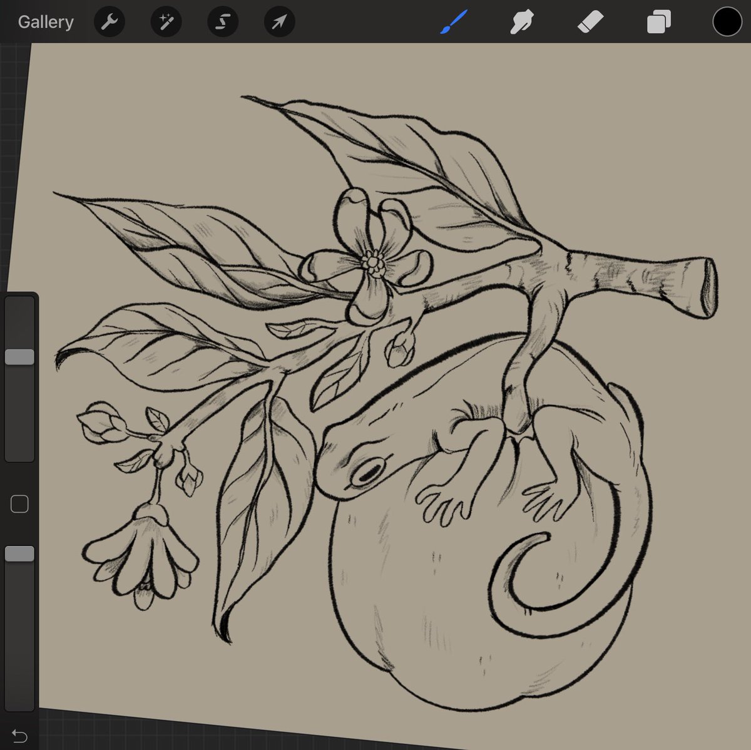751x750 pixels.
Task: Select the Smudge tool
Action: (x=522, y=22)
